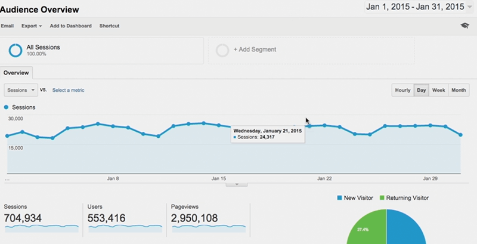The image size is (477, 244).
Task: Click the Pageviews 2,950,108 metric sparkline
Action: [209, 228]
